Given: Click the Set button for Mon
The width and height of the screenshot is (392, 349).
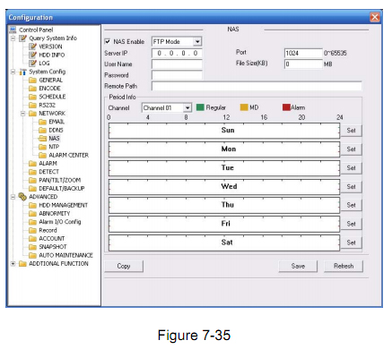Looking at the screenshot, I should (x=351, y=149).
